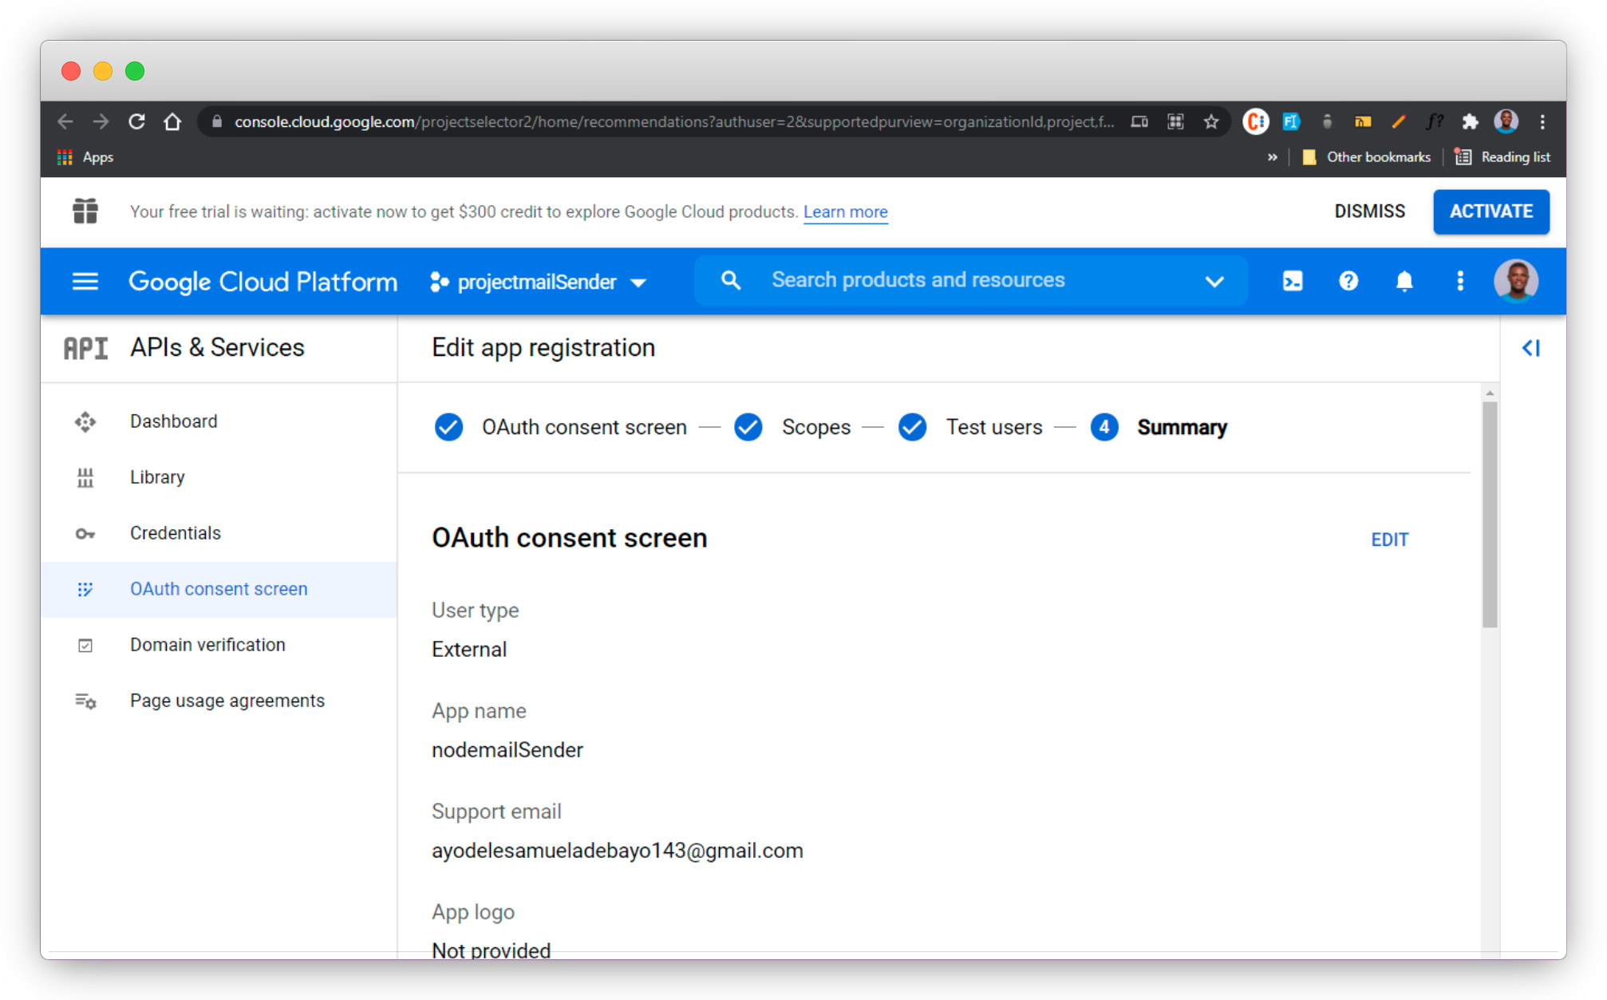Open the browser home page icon
Image resolution: width=1607 pixels, height=1000 pixels.
coord(172,122)
